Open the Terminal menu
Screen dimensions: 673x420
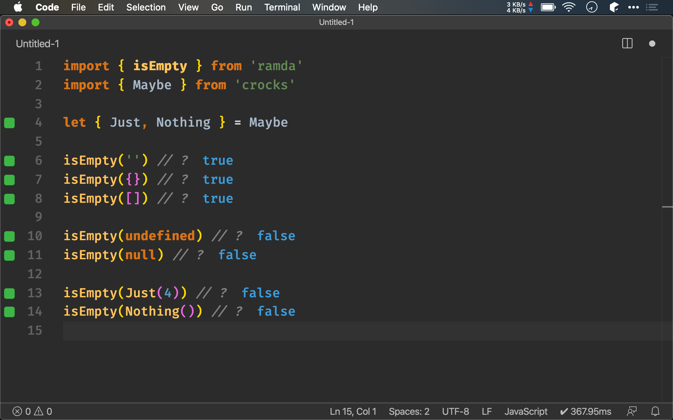[282, 7]
